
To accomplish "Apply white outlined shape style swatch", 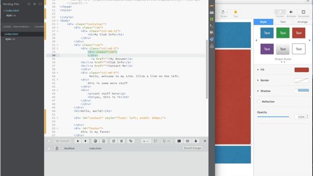I will (299, 49).
